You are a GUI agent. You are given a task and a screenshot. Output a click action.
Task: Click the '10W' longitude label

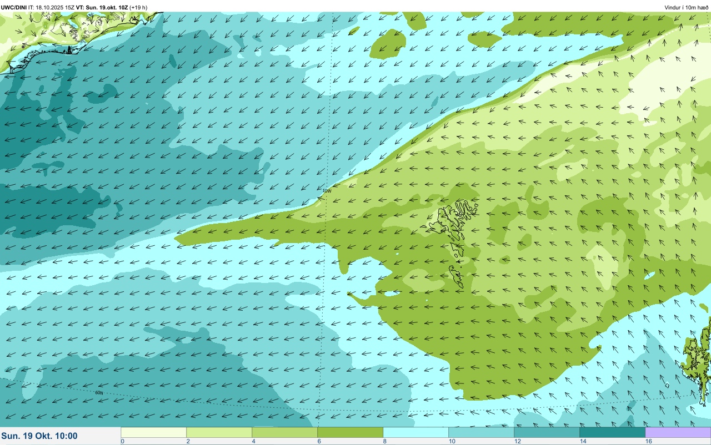coord(327,191)
